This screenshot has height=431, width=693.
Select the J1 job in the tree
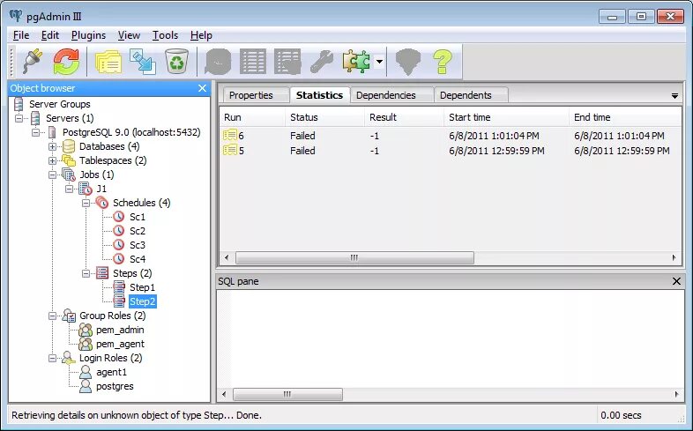point(101,189)
